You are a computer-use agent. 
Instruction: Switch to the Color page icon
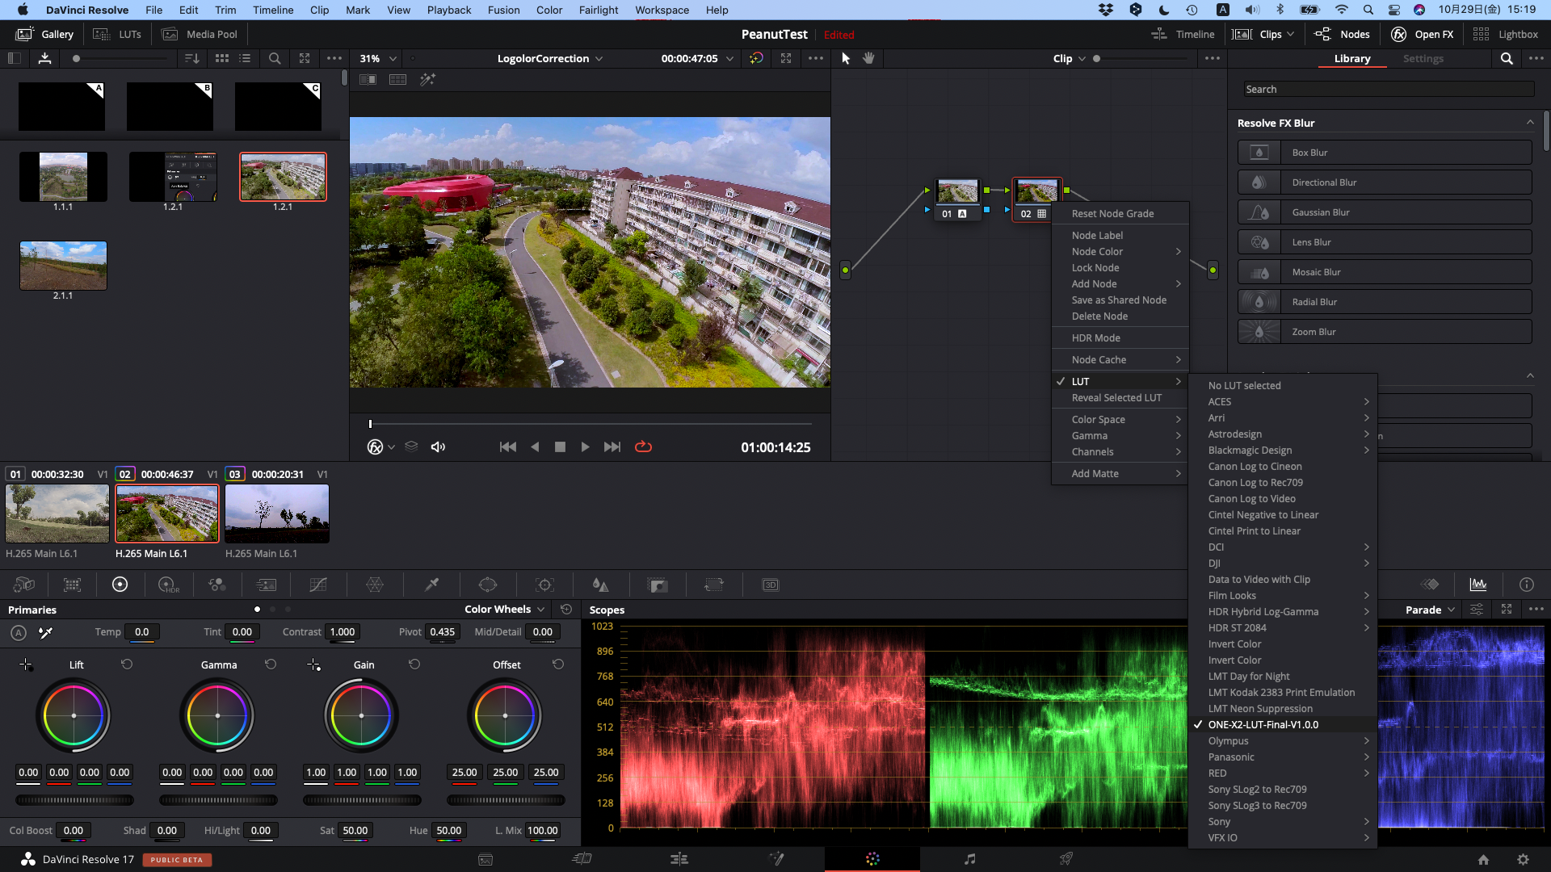(872, 859)
